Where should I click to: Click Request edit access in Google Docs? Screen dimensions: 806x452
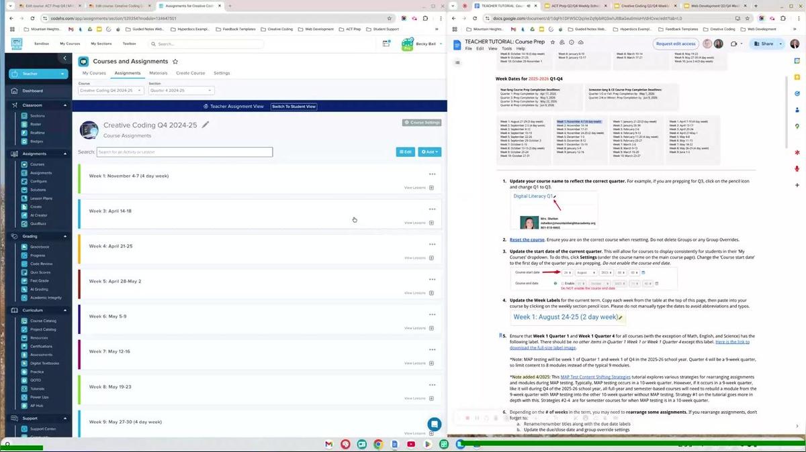[676, 44]
